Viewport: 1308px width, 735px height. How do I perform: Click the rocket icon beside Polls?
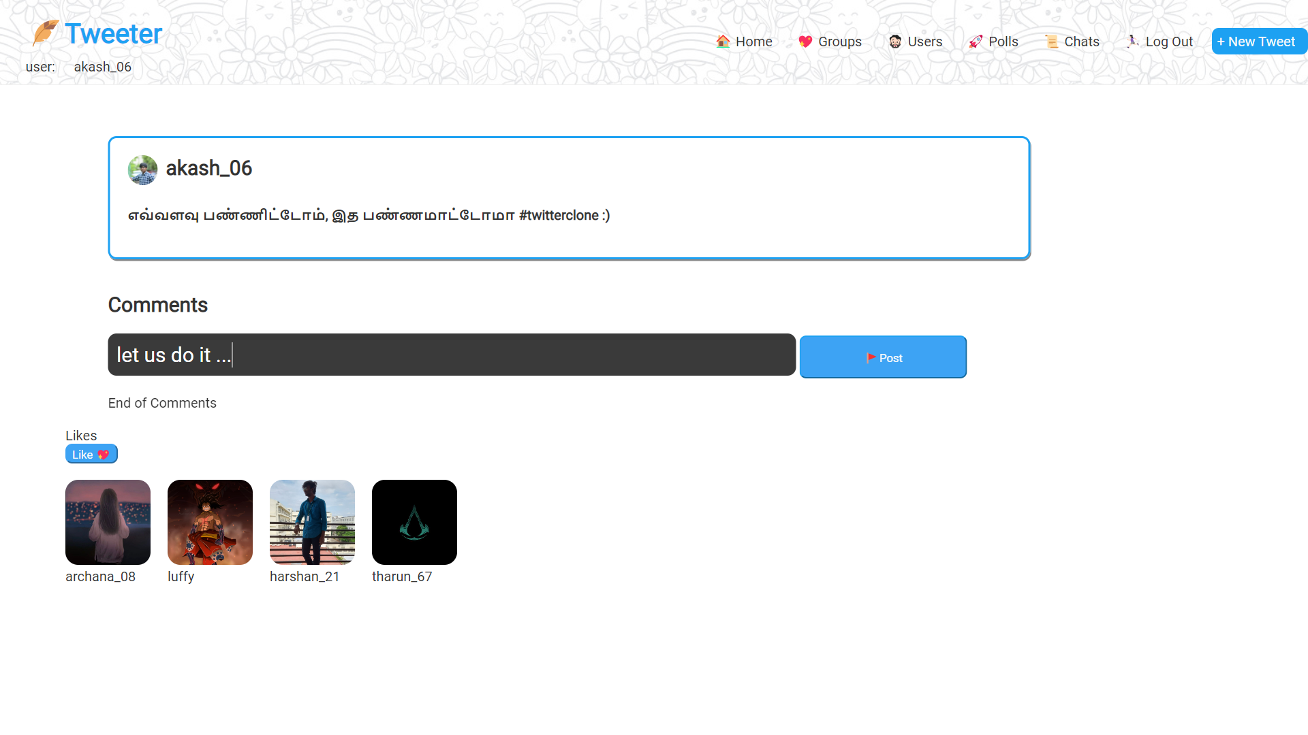(x=976, y=42)
